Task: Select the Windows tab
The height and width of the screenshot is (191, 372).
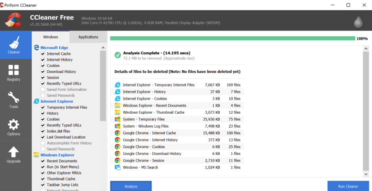Action: (50, 37)
